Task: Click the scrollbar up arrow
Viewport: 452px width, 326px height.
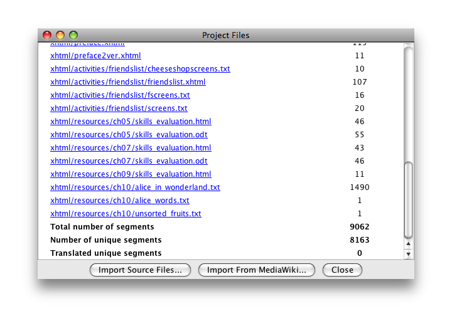Action: [409, 244]
